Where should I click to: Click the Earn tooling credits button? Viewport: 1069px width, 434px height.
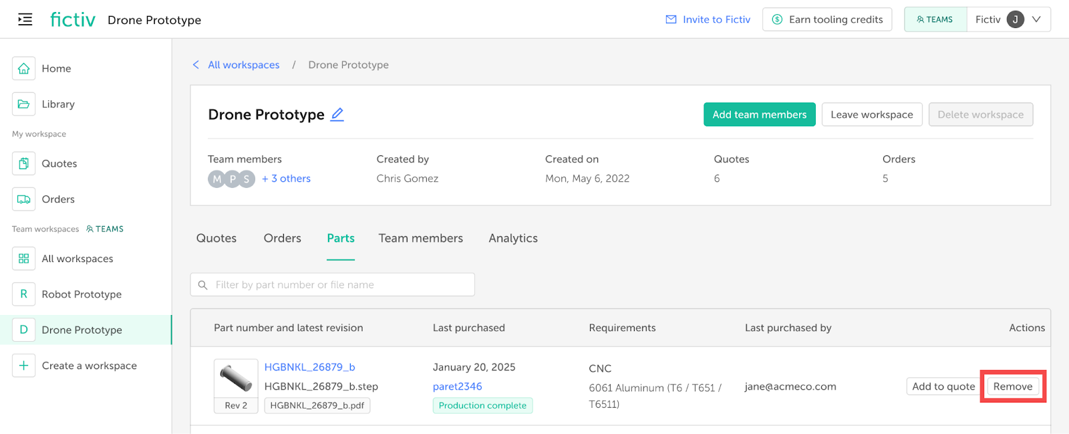pyautogui.click(x=827, y=19)
